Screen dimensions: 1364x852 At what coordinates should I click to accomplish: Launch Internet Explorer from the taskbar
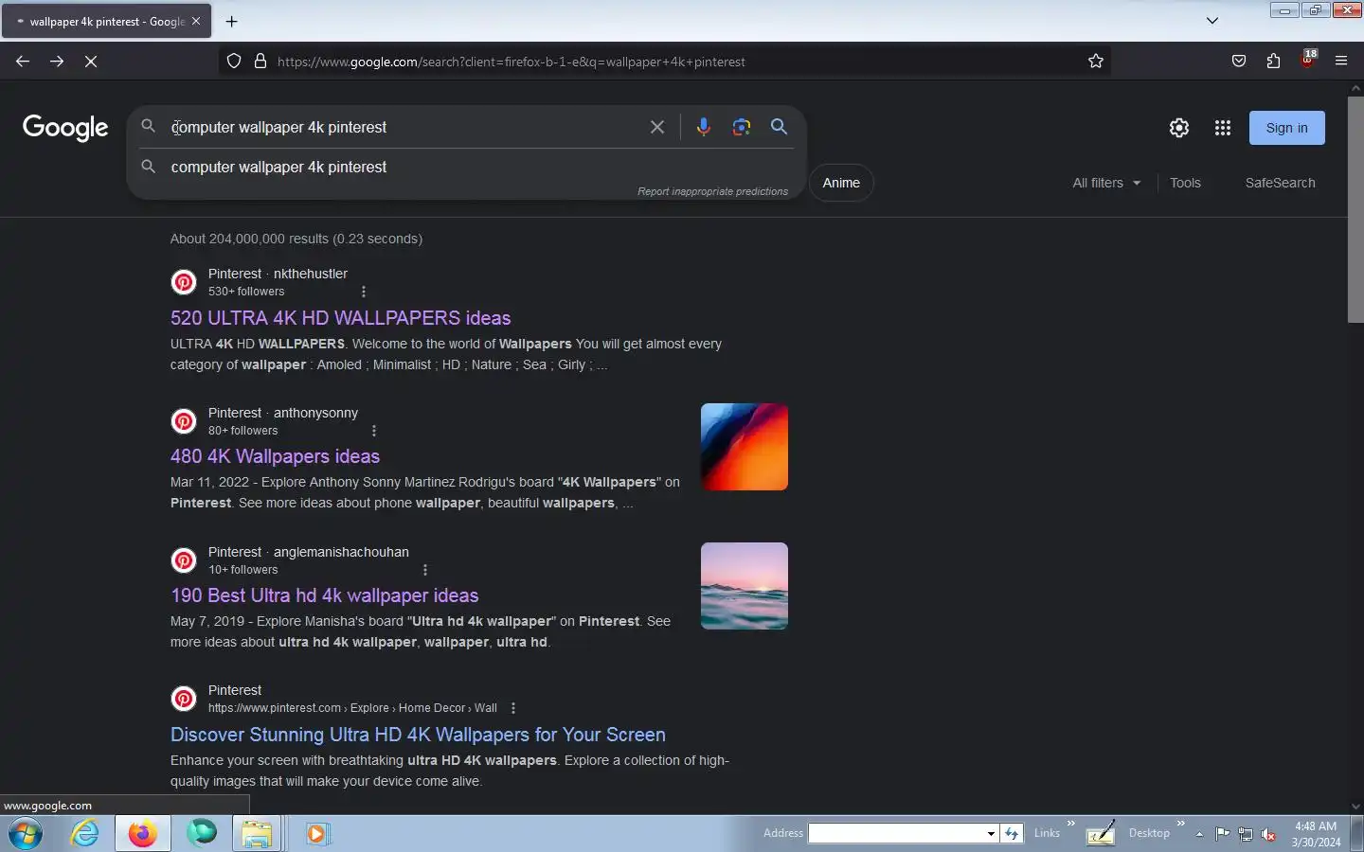point(85,834)
